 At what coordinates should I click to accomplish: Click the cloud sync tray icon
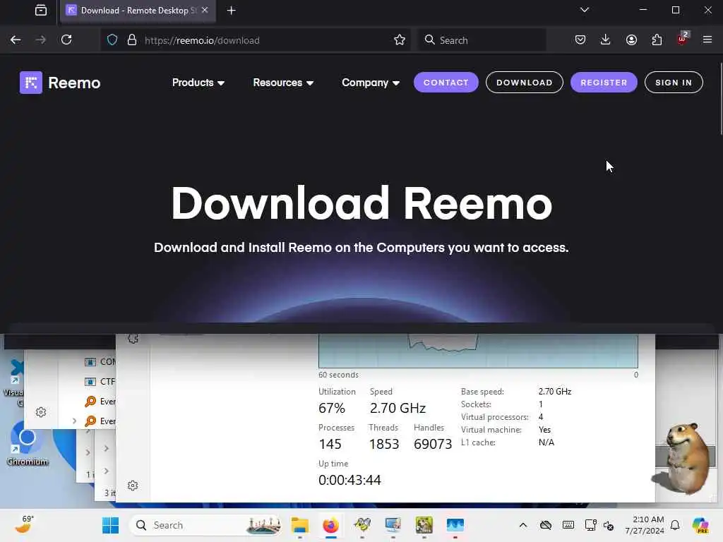point(546,525)
